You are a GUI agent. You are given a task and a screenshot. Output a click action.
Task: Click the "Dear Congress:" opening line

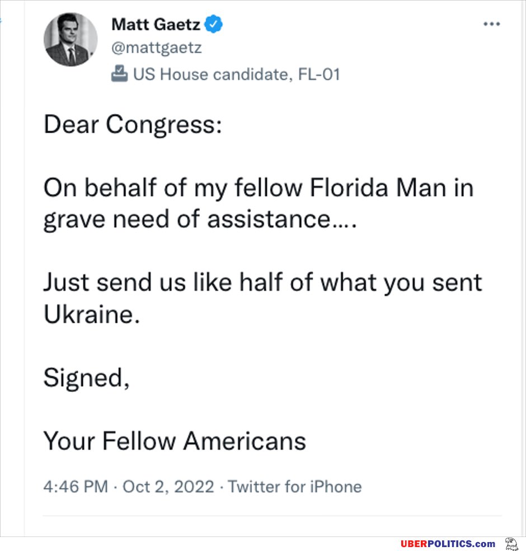coord(133,125)
